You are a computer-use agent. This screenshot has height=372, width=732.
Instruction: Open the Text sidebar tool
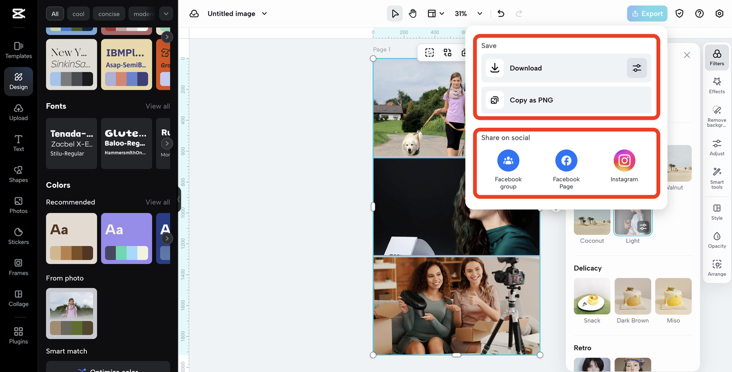pyautogui.click(x=18, y=143)
